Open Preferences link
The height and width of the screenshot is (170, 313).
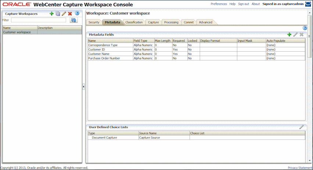coord(219,4)
